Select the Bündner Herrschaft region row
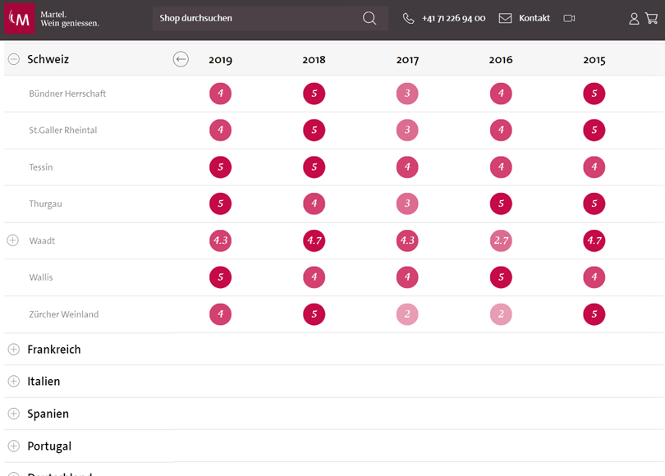This screenshot has height=476, width=665. point(67,94)
